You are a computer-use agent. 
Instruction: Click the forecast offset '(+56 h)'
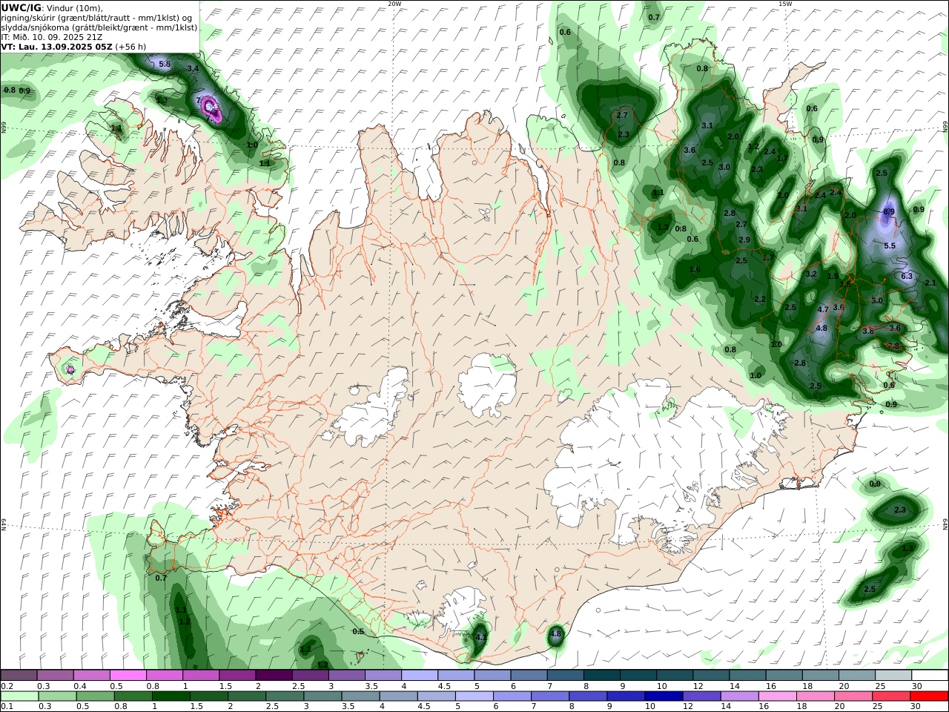tap(130, 47)
